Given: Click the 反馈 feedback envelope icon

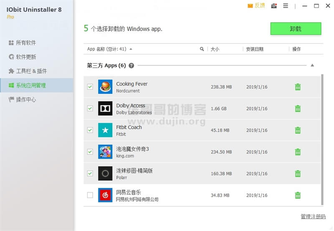Looking at the screenshot, I should (250, 6).
